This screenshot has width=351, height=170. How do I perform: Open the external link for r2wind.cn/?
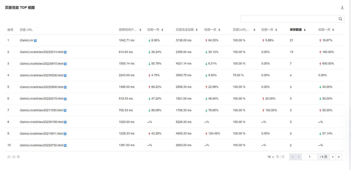point(35,40)
